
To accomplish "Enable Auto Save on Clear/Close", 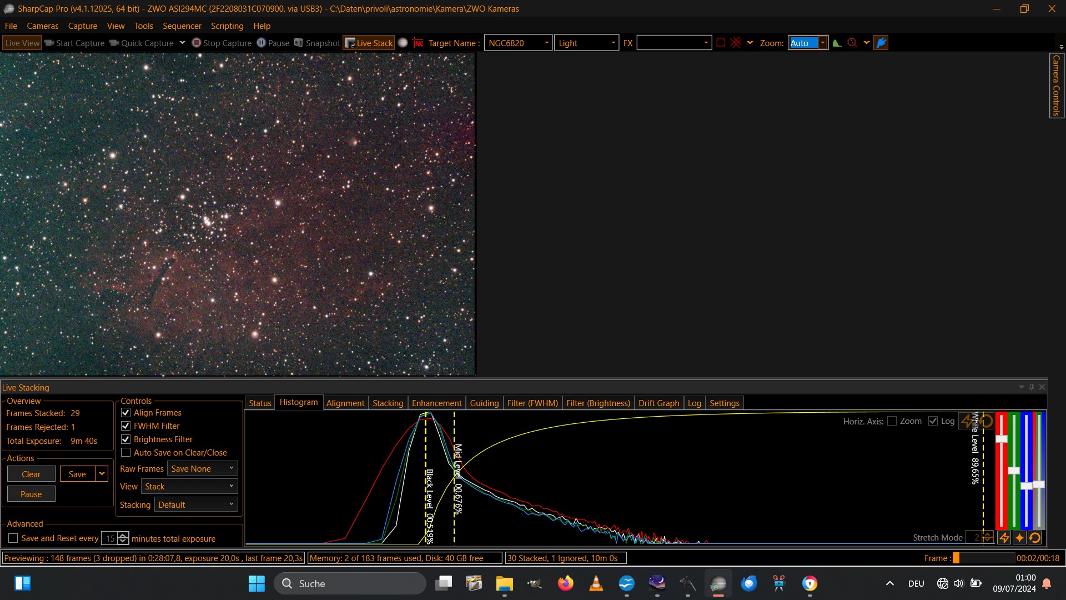I will [x=126, y=453].
